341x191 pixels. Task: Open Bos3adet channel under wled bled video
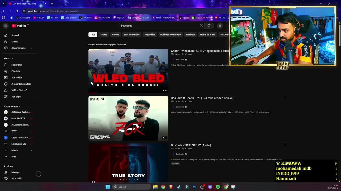click(x=180, y=60)
